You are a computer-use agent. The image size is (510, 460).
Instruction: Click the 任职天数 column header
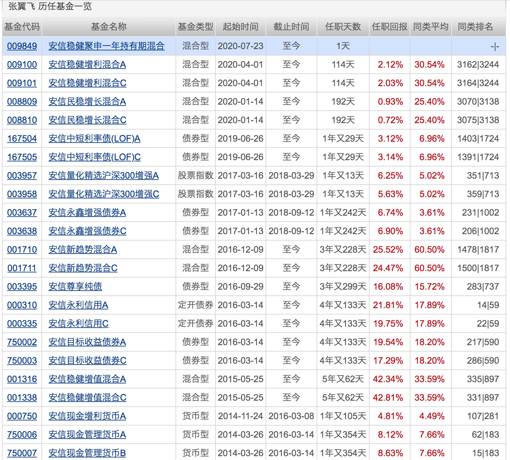click(343, 27)
